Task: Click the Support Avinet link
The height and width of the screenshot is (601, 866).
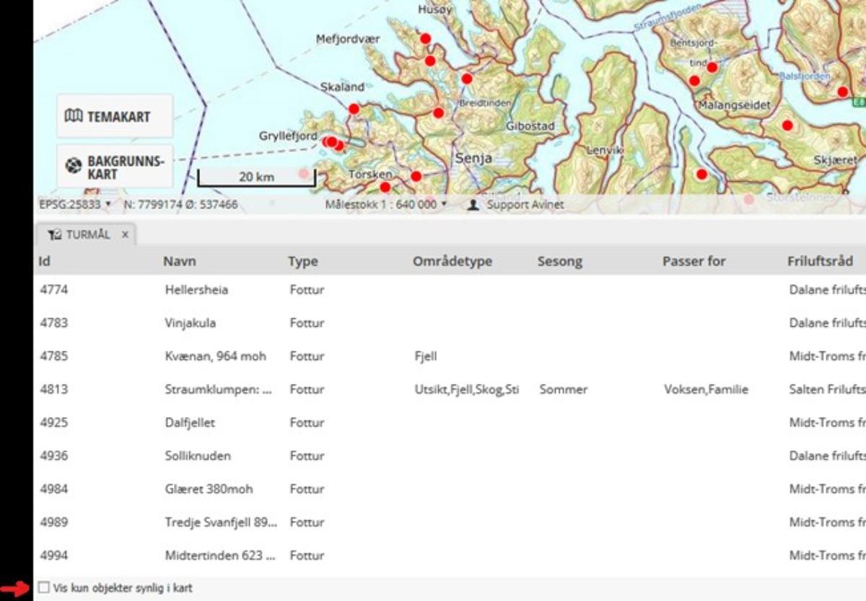Action: [525, 205]
